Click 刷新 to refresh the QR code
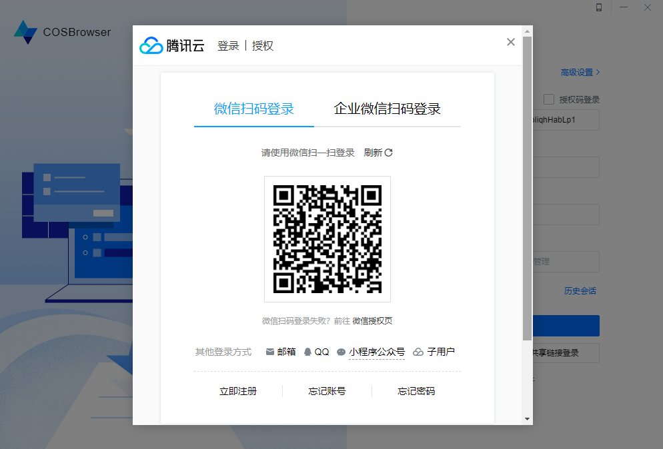The height and width of the screenshot is (449, 663). tap(378, 153)
